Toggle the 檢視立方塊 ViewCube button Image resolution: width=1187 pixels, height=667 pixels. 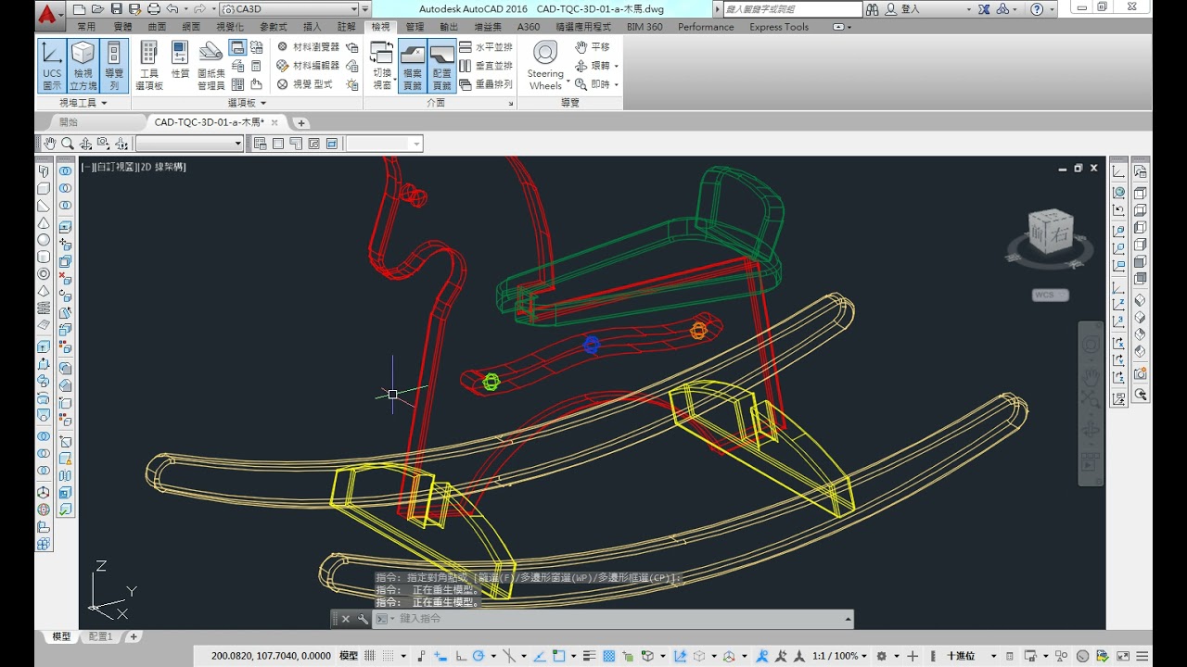coord(83,66)
